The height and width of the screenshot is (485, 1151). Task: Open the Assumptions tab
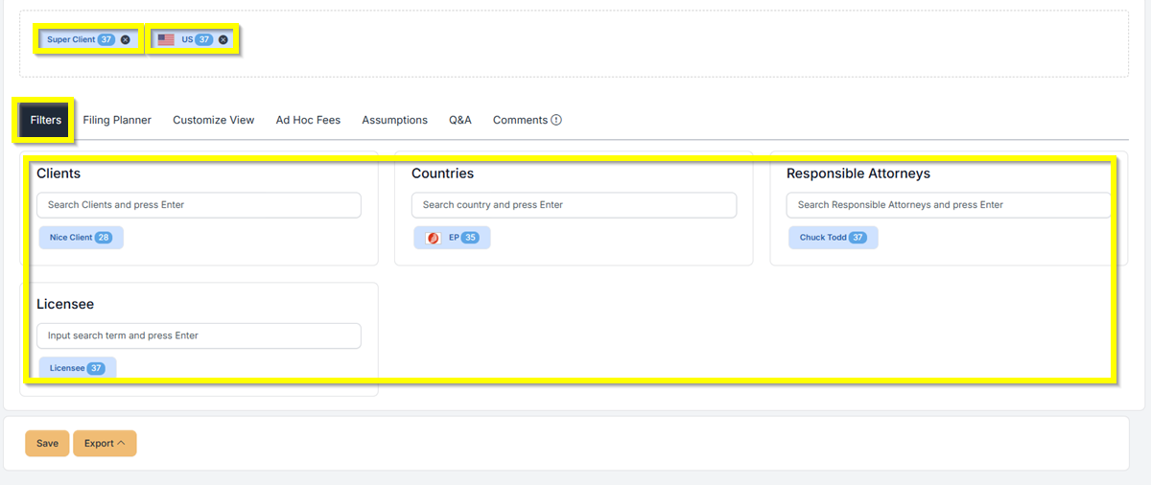pyautogui.click(x=394, y=121)
